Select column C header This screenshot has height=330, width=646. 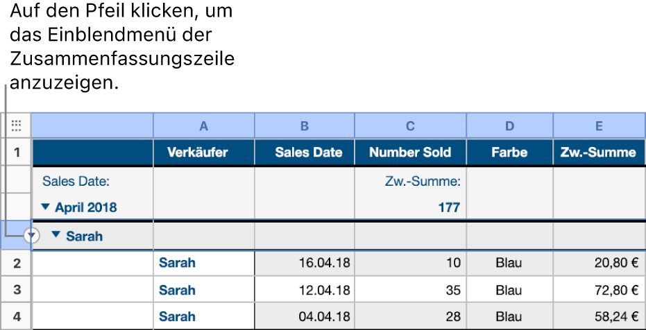click(410, 125)
